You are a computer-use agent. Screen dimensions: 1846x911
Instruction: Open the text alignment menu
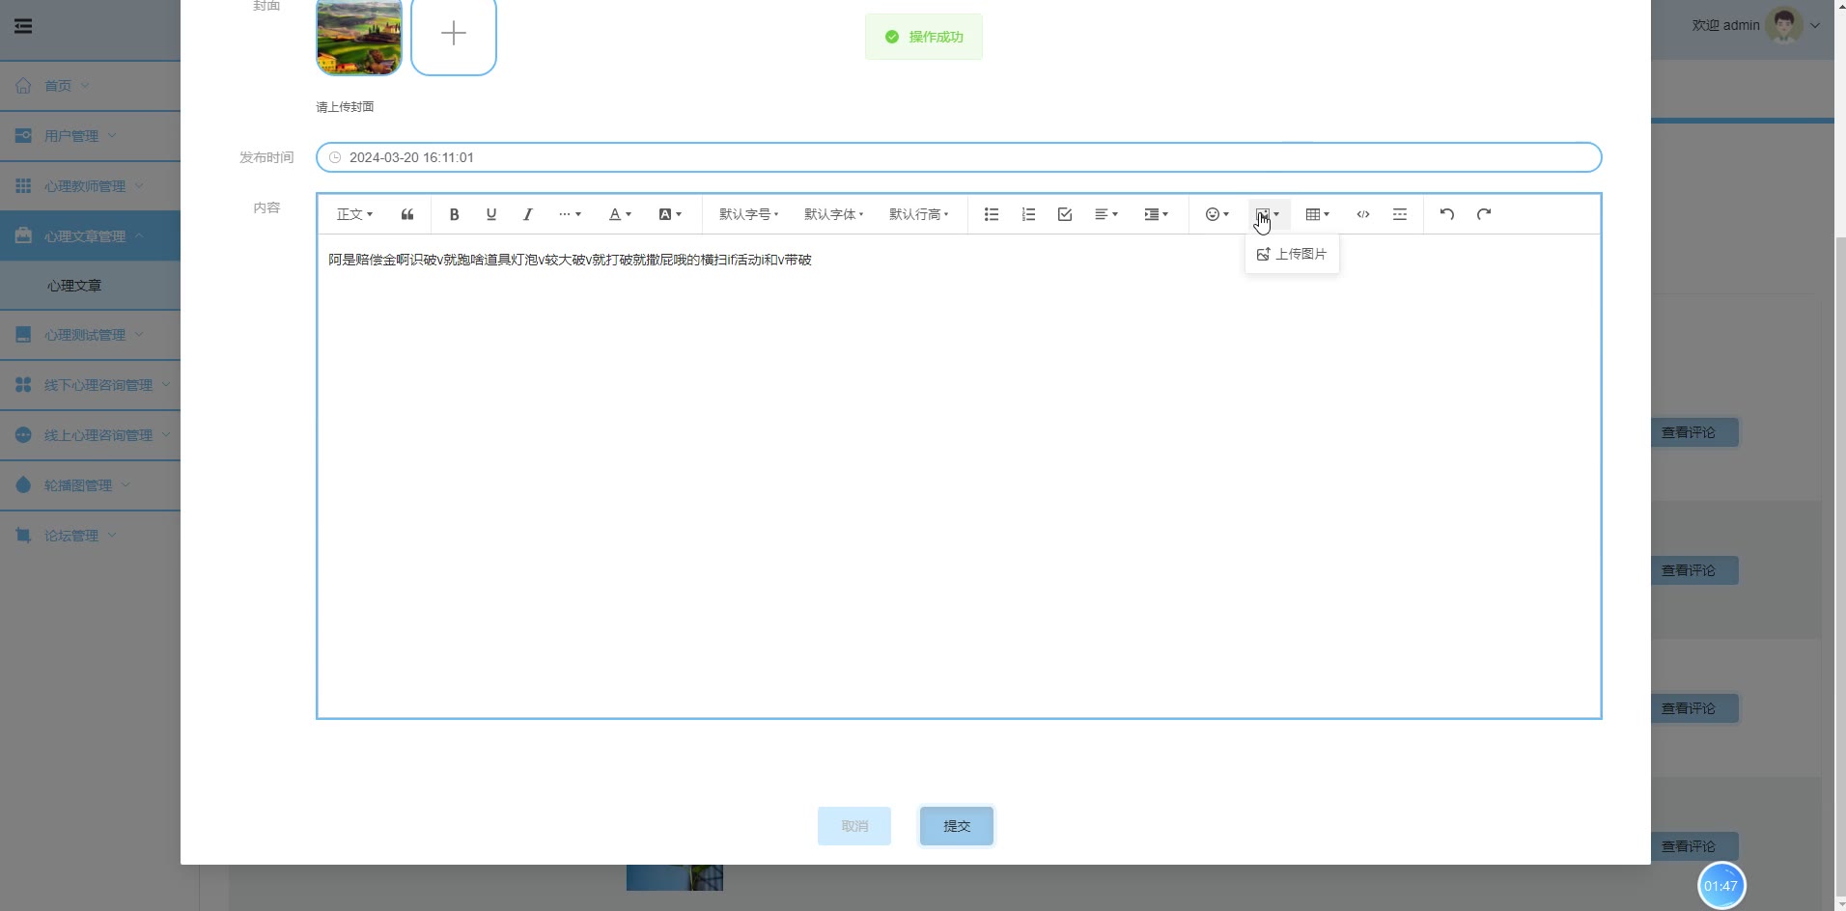pos(1106,214)
